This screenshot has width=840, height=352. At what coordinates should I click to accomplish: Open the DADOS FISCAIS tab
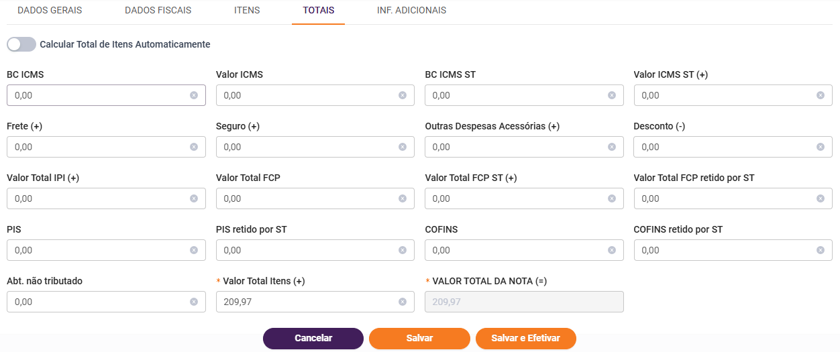[x=158, y=11]
